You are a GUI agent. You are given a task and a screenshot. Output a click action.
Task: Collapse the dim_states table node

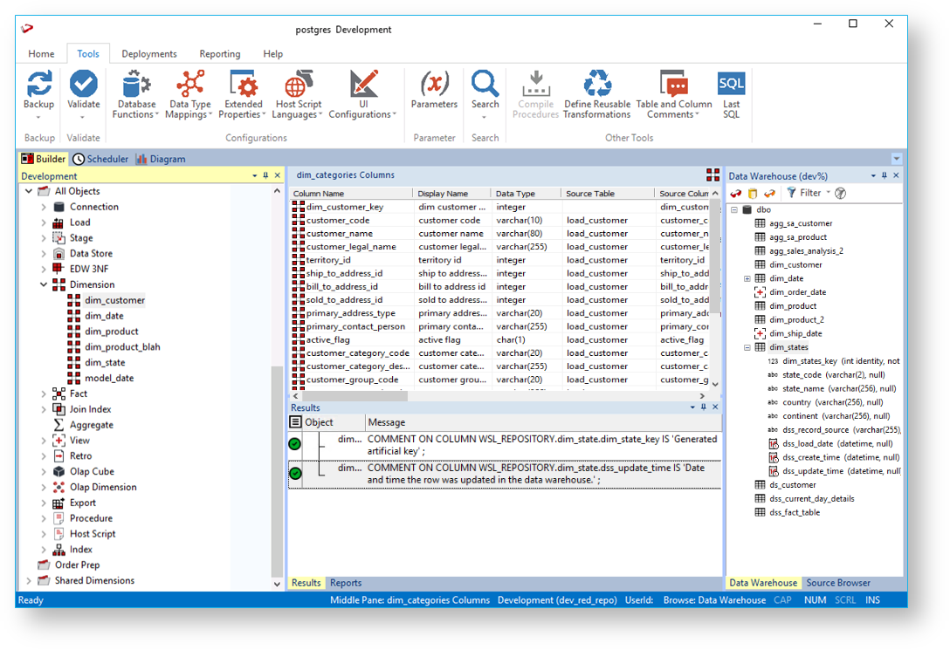tap(747, 347)
